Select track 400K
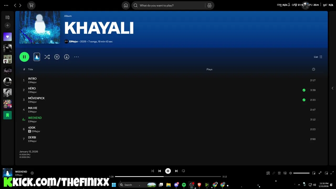 171,129
